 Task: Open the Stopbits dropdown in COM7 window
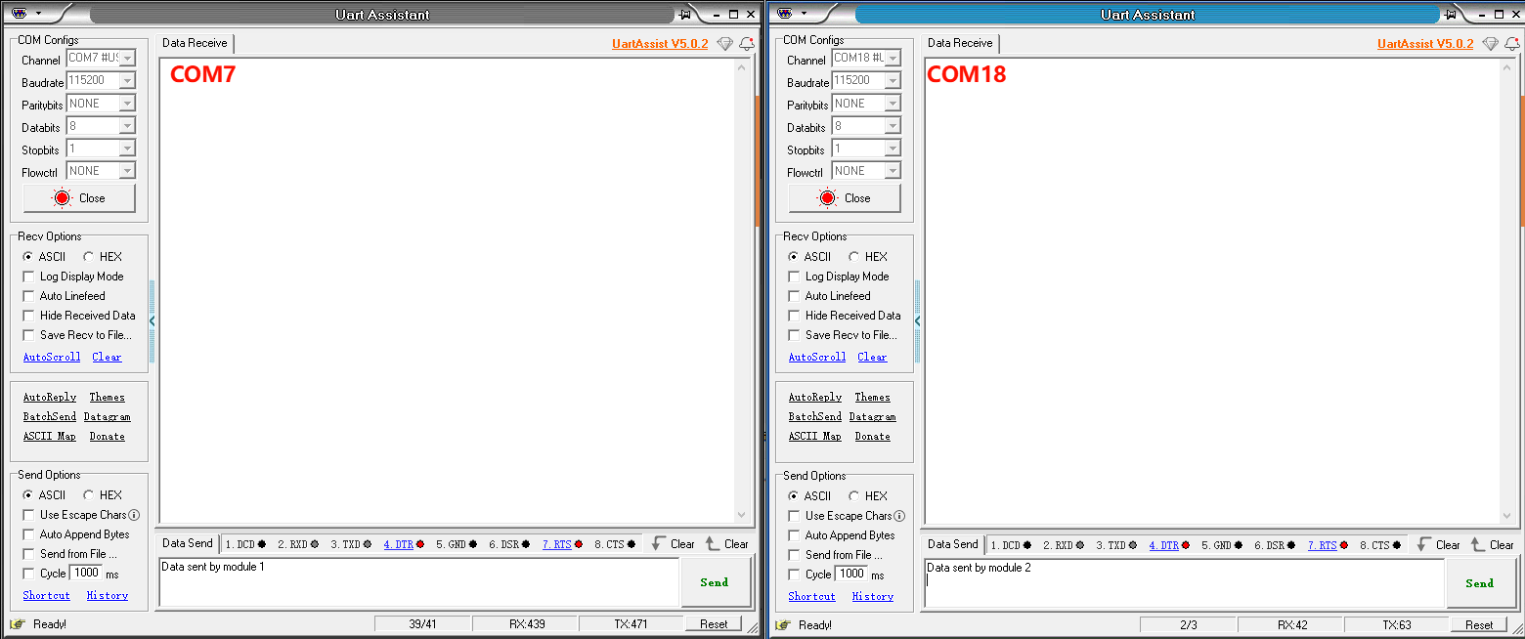point(127,149)
